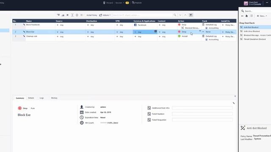Screen dimensions: 271x152
Task: Click the red Drop icon in the summary
Action: 20,108
